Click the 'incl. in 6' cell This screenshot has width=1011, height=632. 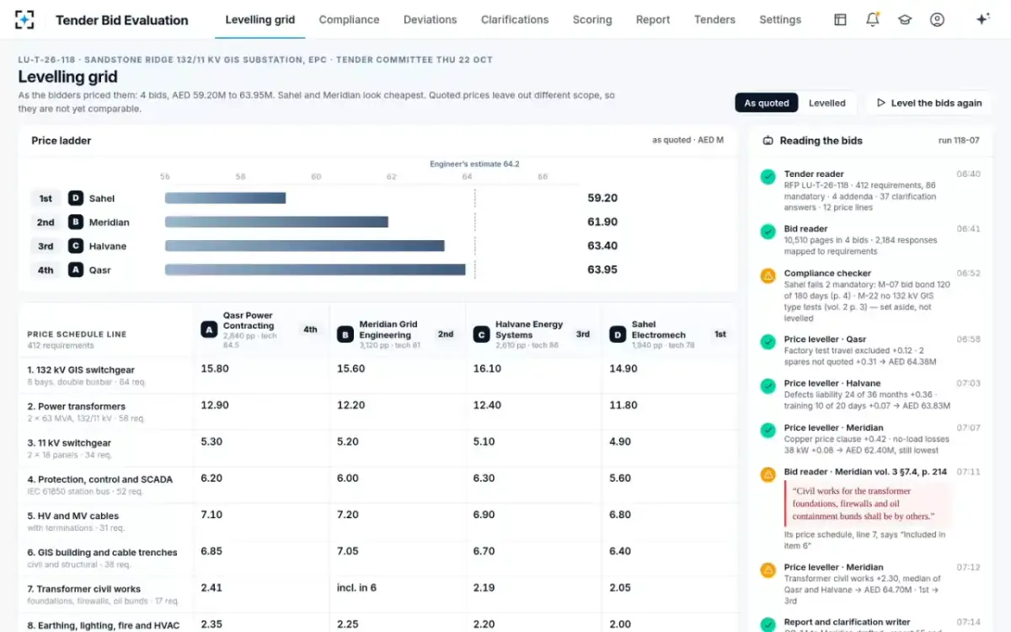click(356, 588)
